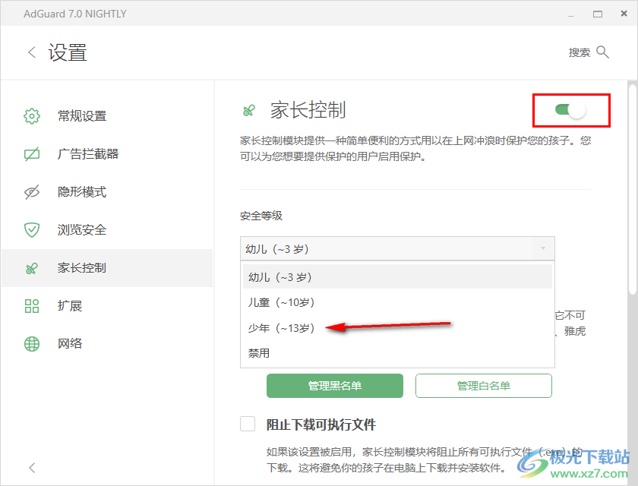Click the 网络 globe icon

(32, 344)
